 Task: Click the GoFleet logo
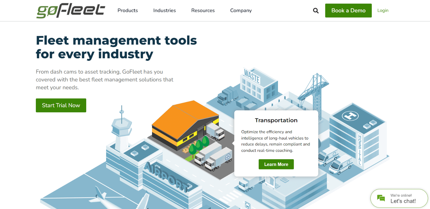pos(71,11)
